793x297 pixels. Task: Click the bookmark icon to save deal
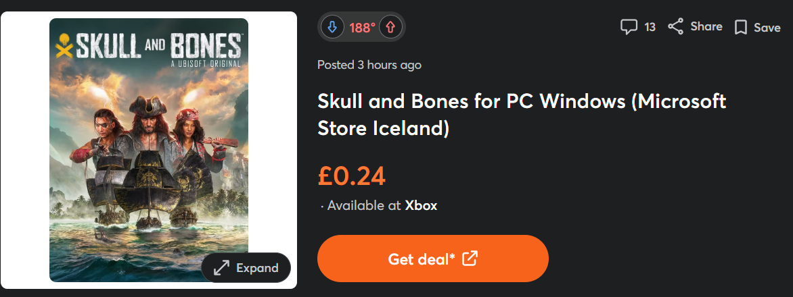(741, 28)
